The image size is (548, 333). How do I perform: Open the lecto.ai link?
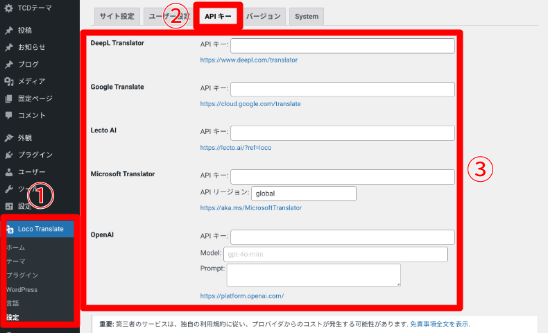(236, 148)
